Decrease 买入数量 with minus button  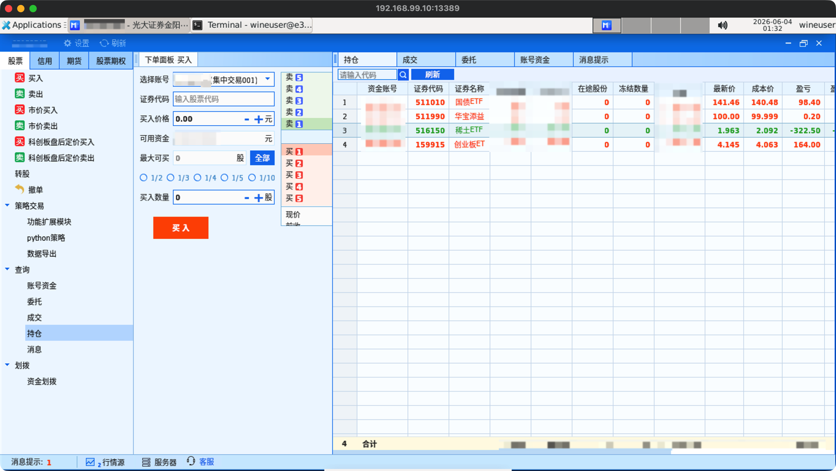click(x=247, y=198)
